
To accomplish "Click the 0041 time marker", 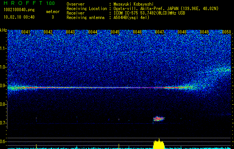I will pyautogui.click(x=26, y=32).
